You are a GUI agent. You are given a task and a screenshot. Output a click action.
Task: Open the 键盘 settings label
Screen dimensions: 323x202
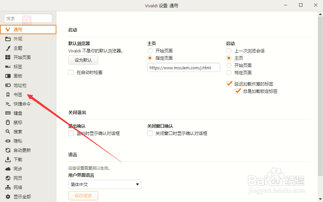[18, 113]
